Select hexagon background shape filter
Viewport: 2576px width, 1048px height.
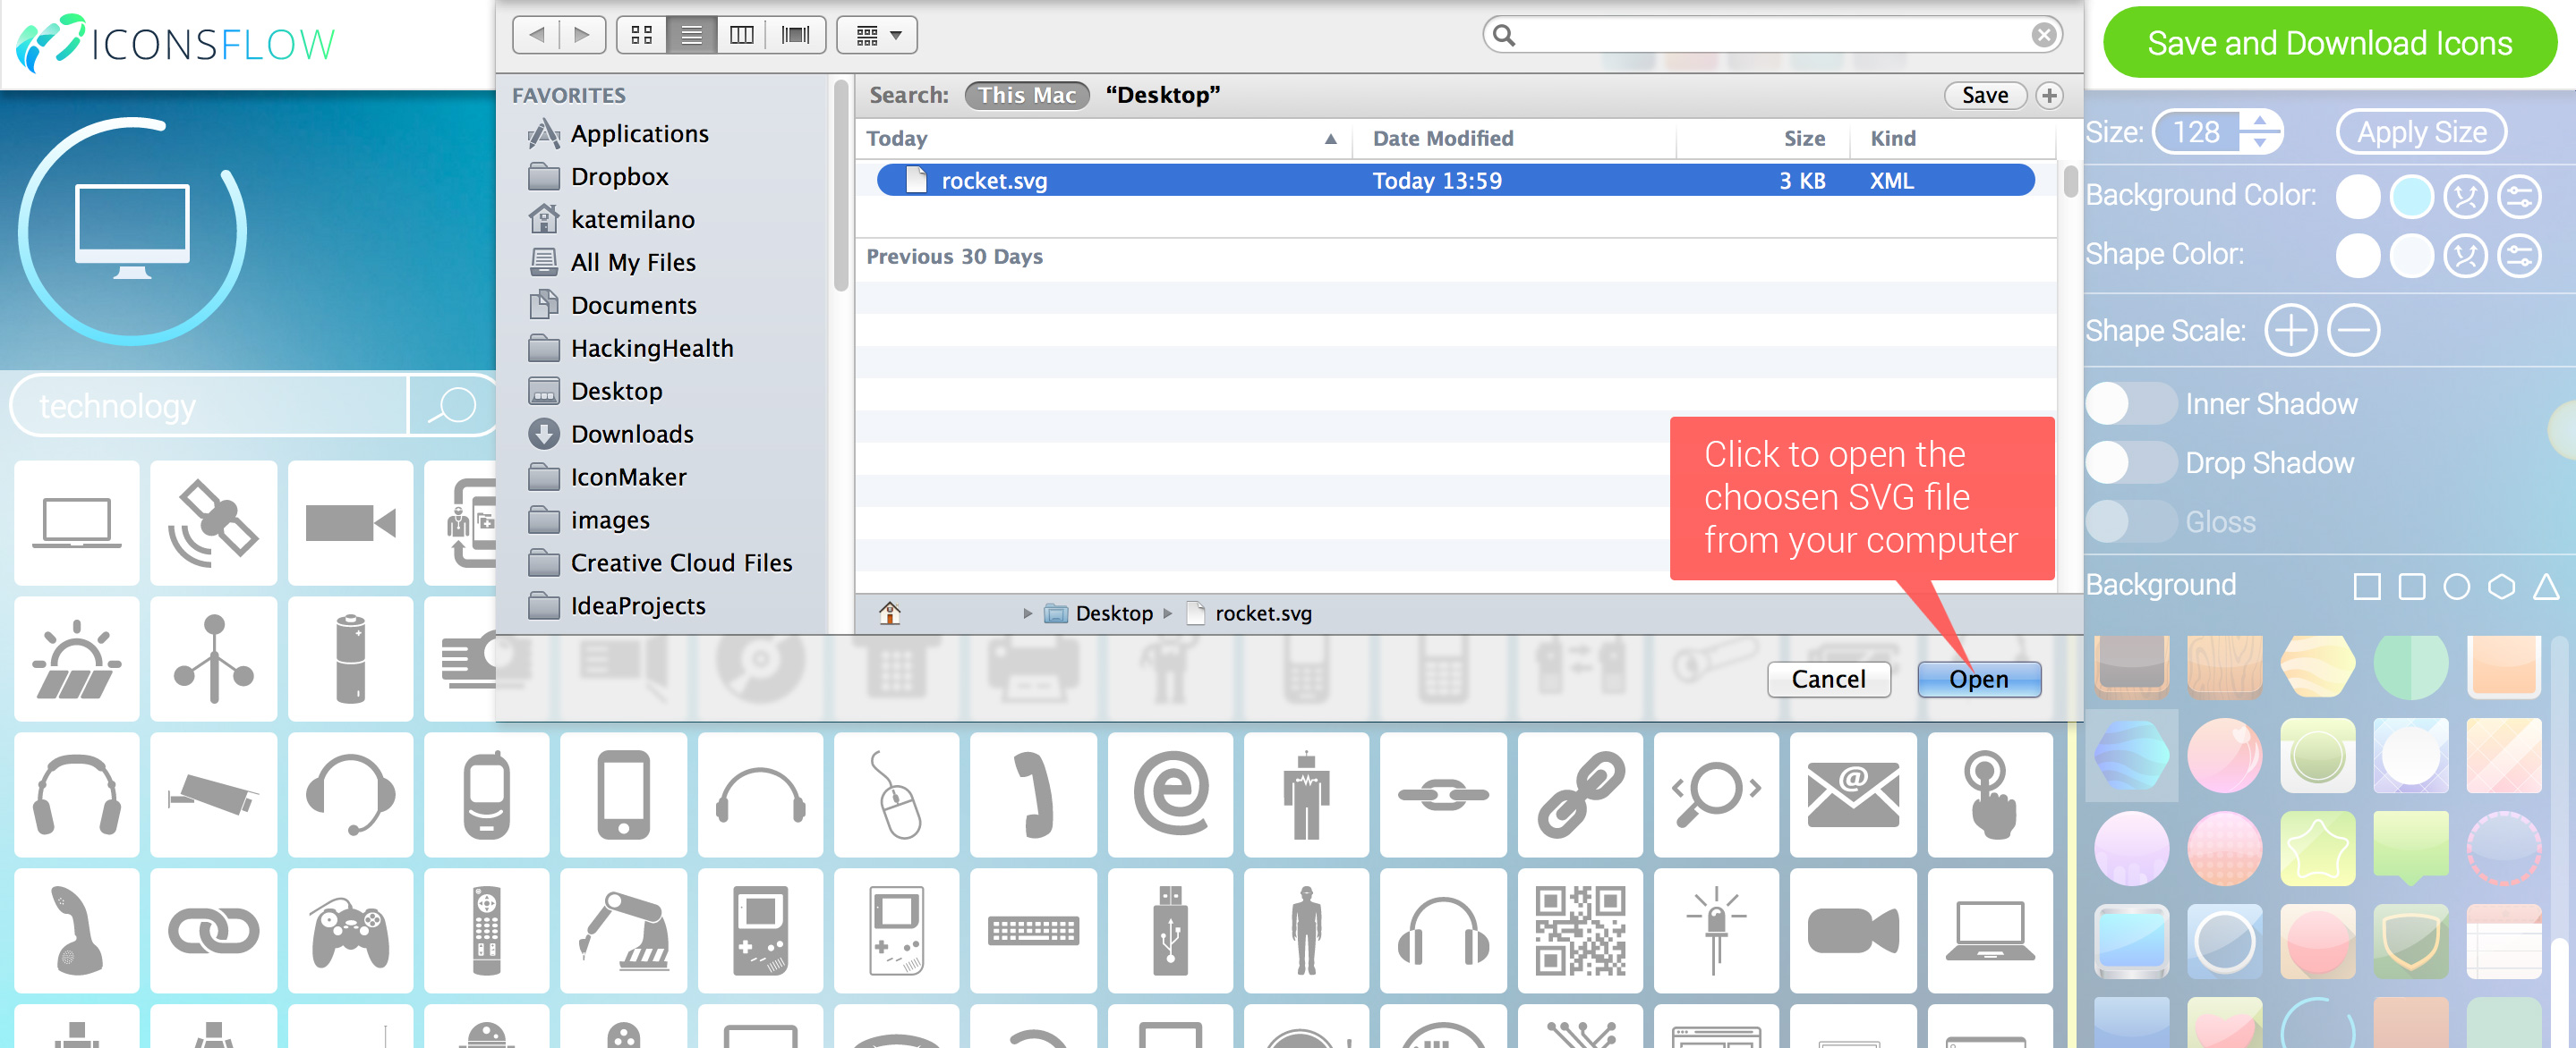pyautogui.click(x=2501, y=587)
